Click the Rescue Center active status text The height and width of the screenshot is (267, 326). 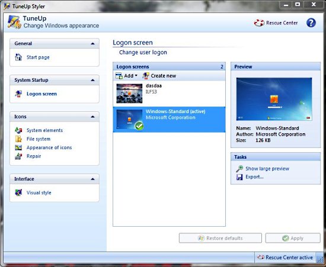point(289,258)
